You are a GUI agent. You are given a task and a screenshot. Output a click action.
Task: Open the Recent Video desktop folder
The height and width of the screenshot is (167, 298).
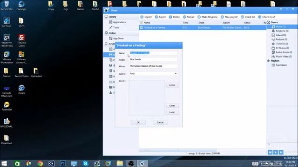(x=21, y=72)
